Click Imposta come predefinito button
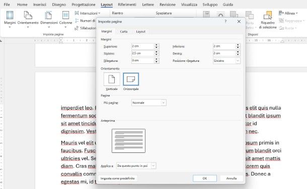Viewport: 307px width, 189px height. (117, 178)
